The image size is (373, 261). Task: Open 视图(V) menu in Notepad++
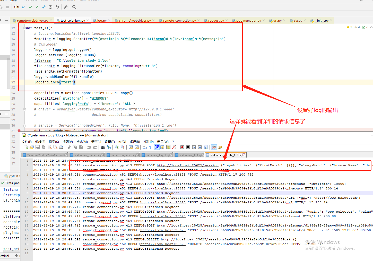point(67,142)
